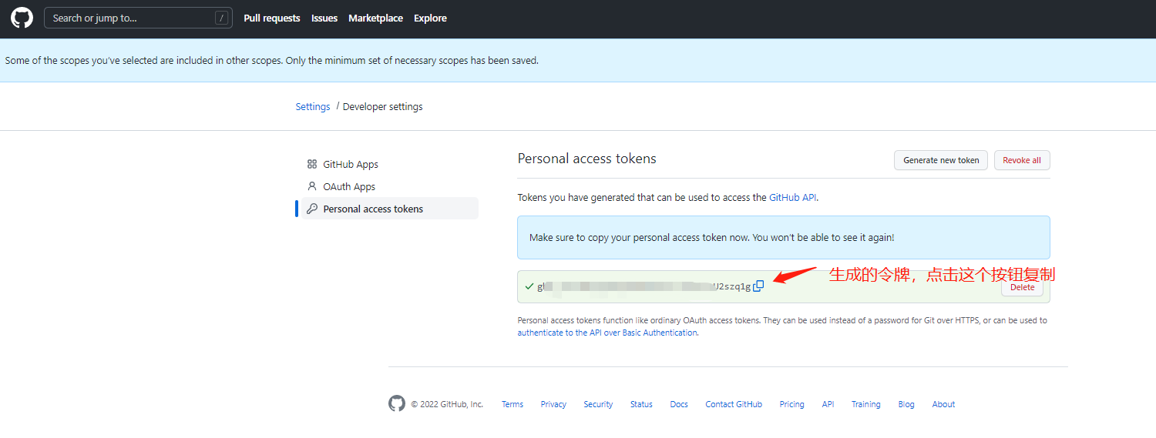This screenshot has height=438, width=1156.
Task: Open Contact GitHub footer link
Action: click(x=734, y=404)
